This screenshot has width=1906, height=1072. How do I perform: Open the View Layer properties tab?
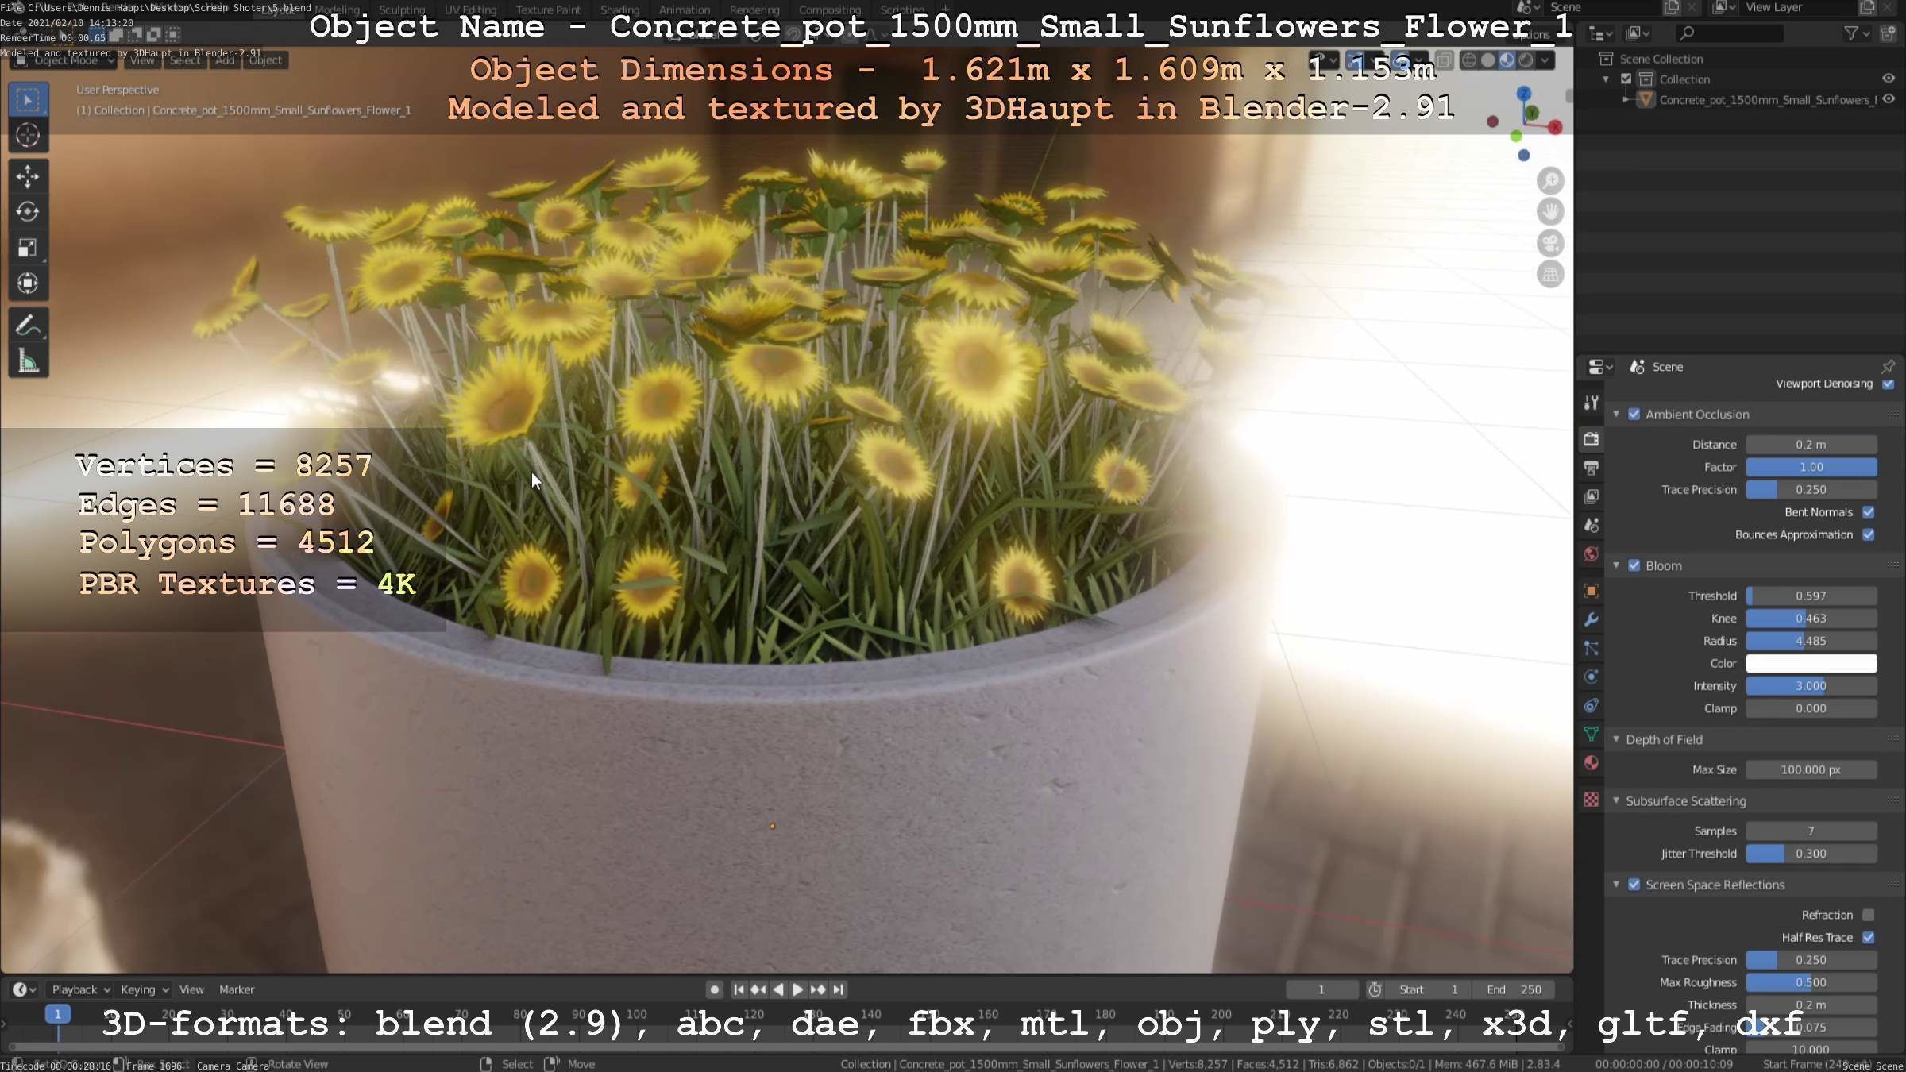point(1592,496)
